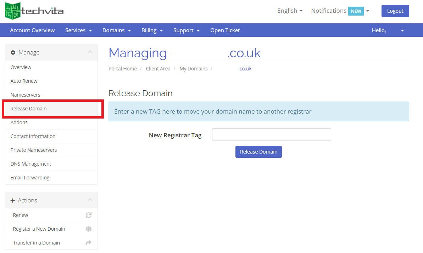The image size is (423, 253).
Task: Open the My Domains breadcrumb link
Action: 193,68
